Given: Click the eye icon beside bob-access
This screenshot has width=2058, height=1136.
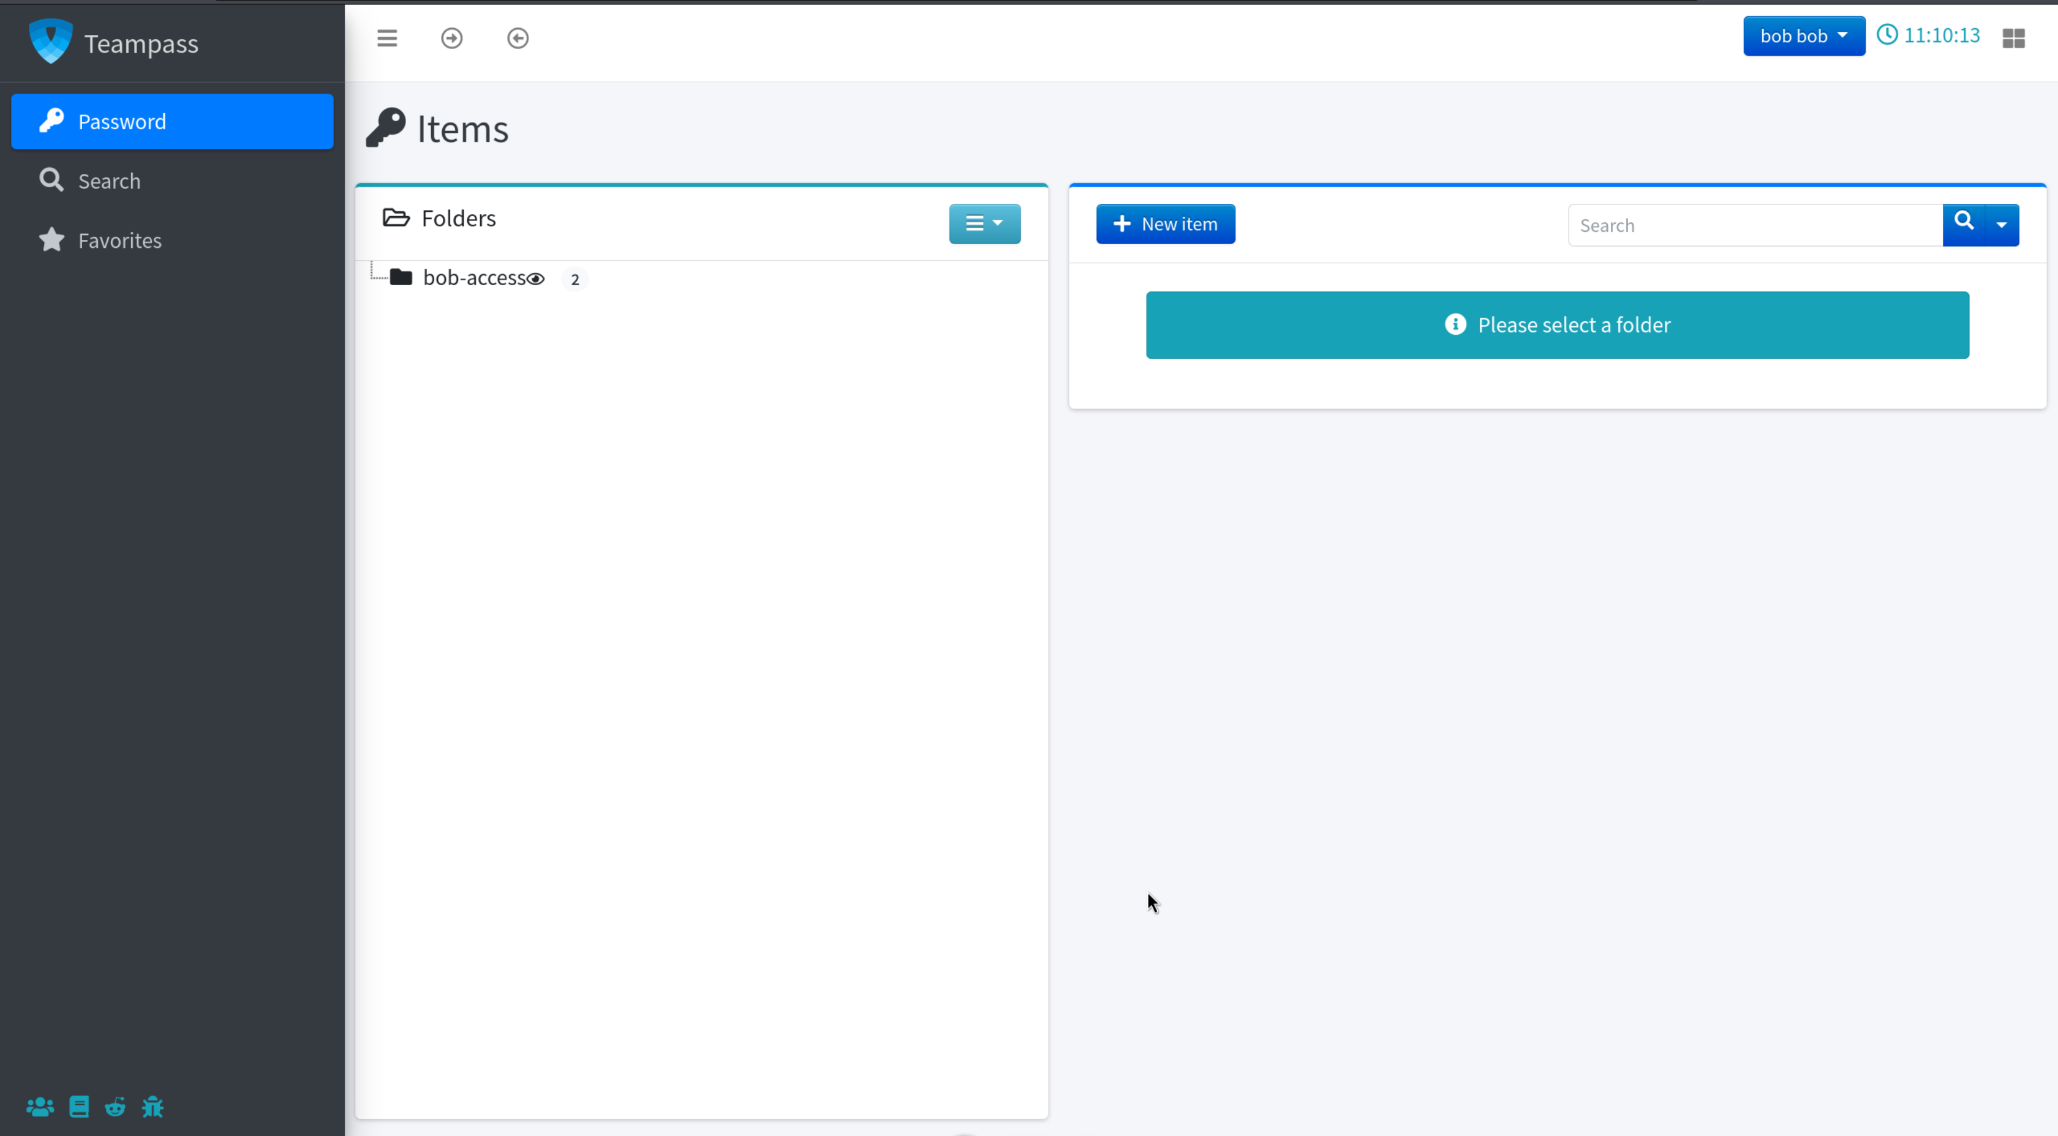Looking at the screenshot, I should (x=536, y=278).
